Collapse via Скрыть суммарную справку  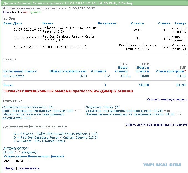click(167, 100)
